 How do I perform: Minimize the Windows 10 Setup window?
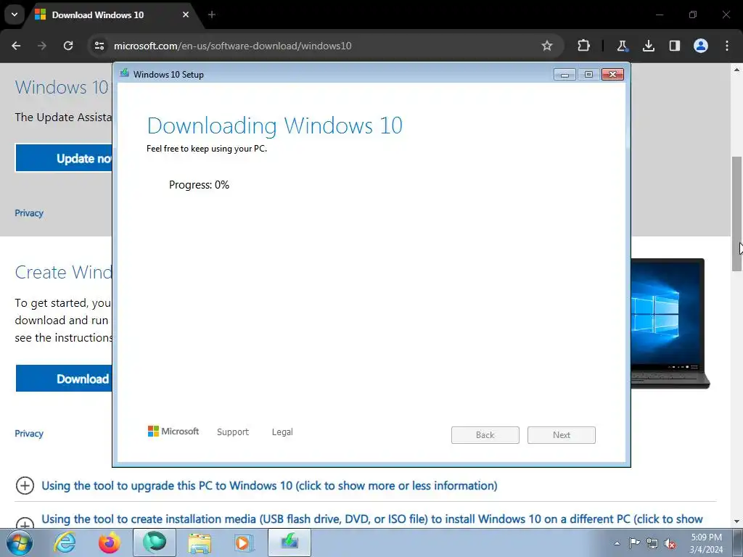pos(565,75)
